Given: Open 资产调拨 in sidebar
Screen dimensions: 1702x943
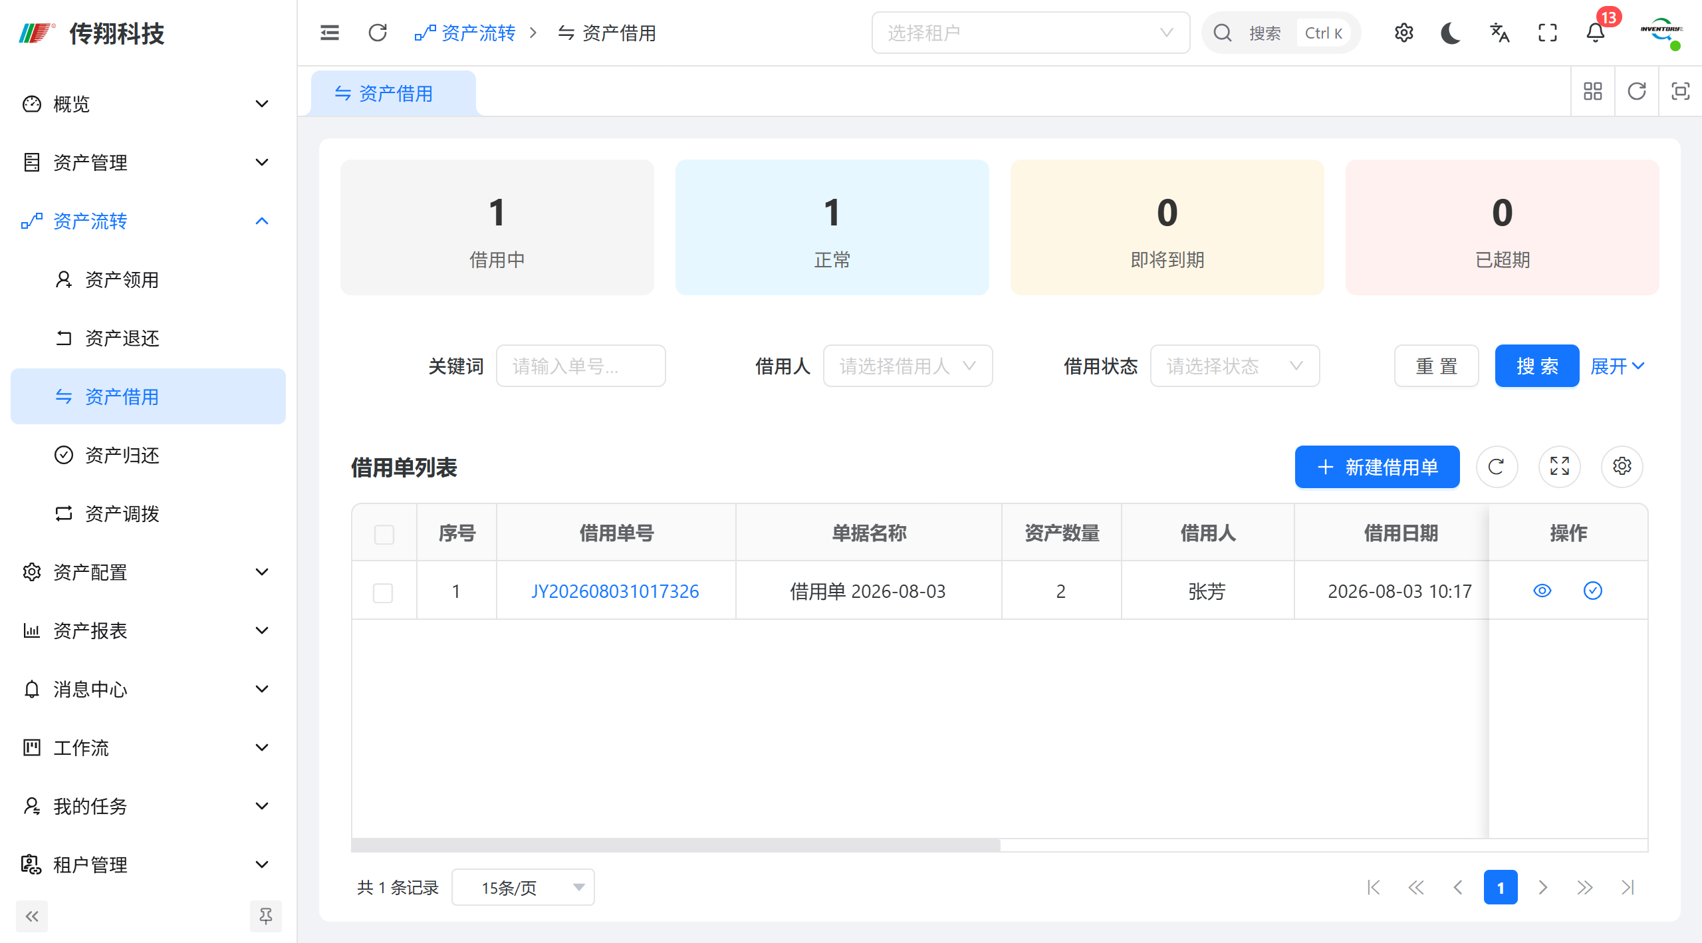Looking at the screenshot, I should pyautogui.click(x=148, y=513).
